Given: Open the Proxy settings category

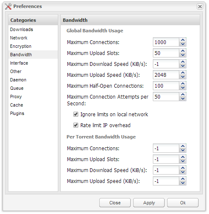Looking at the screenshot, I should (16, 97).
